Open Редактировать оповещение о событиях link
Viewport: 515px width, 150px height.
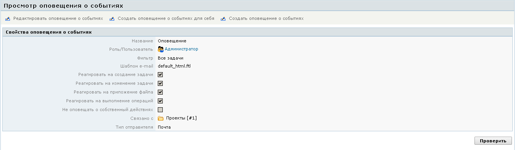(x=58, y=18)
